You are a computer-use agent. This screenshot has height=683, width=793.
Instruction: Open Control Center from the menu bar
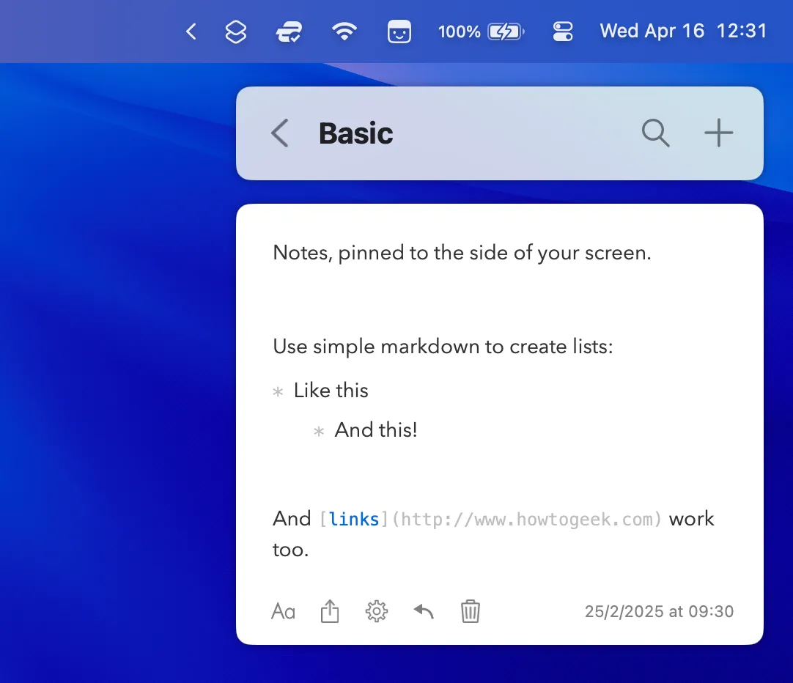[x=562, y=32]
